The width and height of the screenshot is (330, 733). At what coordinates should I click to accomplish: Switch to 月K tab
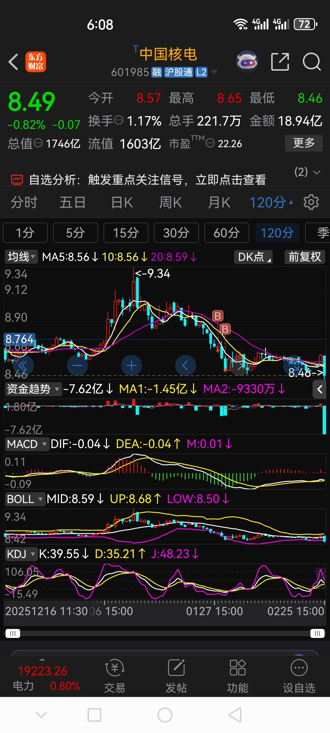click(219, 202)
